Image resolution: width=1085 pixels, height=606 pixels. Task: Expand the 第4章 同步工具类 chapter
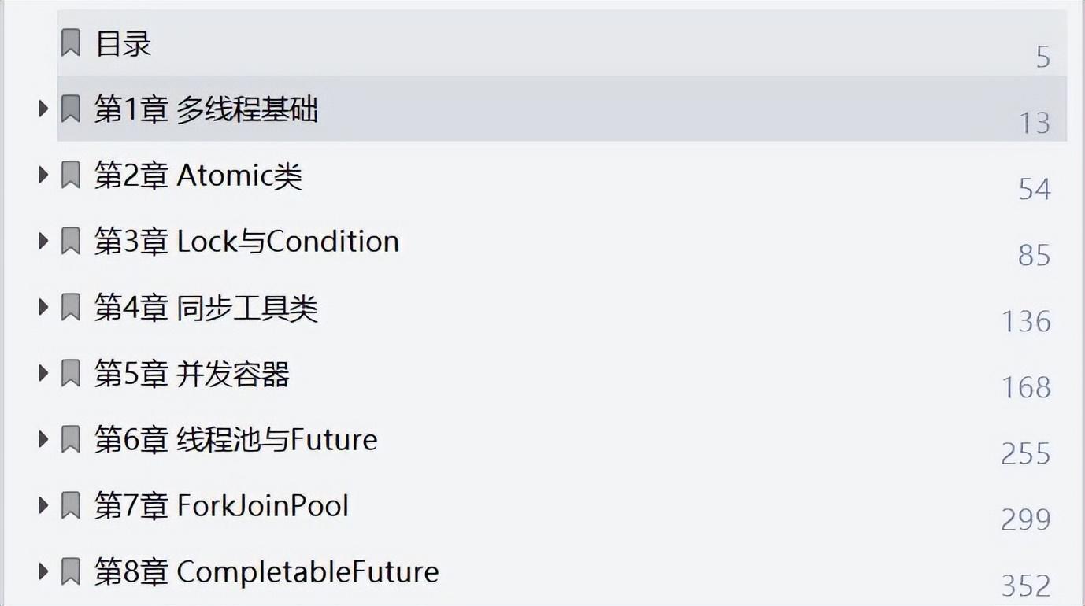[x=43, y=307]
